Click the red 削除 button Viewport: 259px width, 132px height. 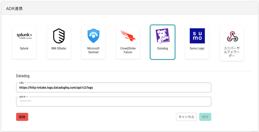(x=22, y=117)
